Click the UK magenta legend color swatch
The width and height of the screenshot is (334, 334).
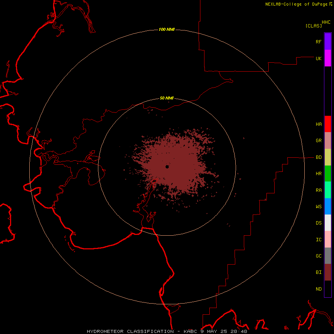(x=328, y=58)
